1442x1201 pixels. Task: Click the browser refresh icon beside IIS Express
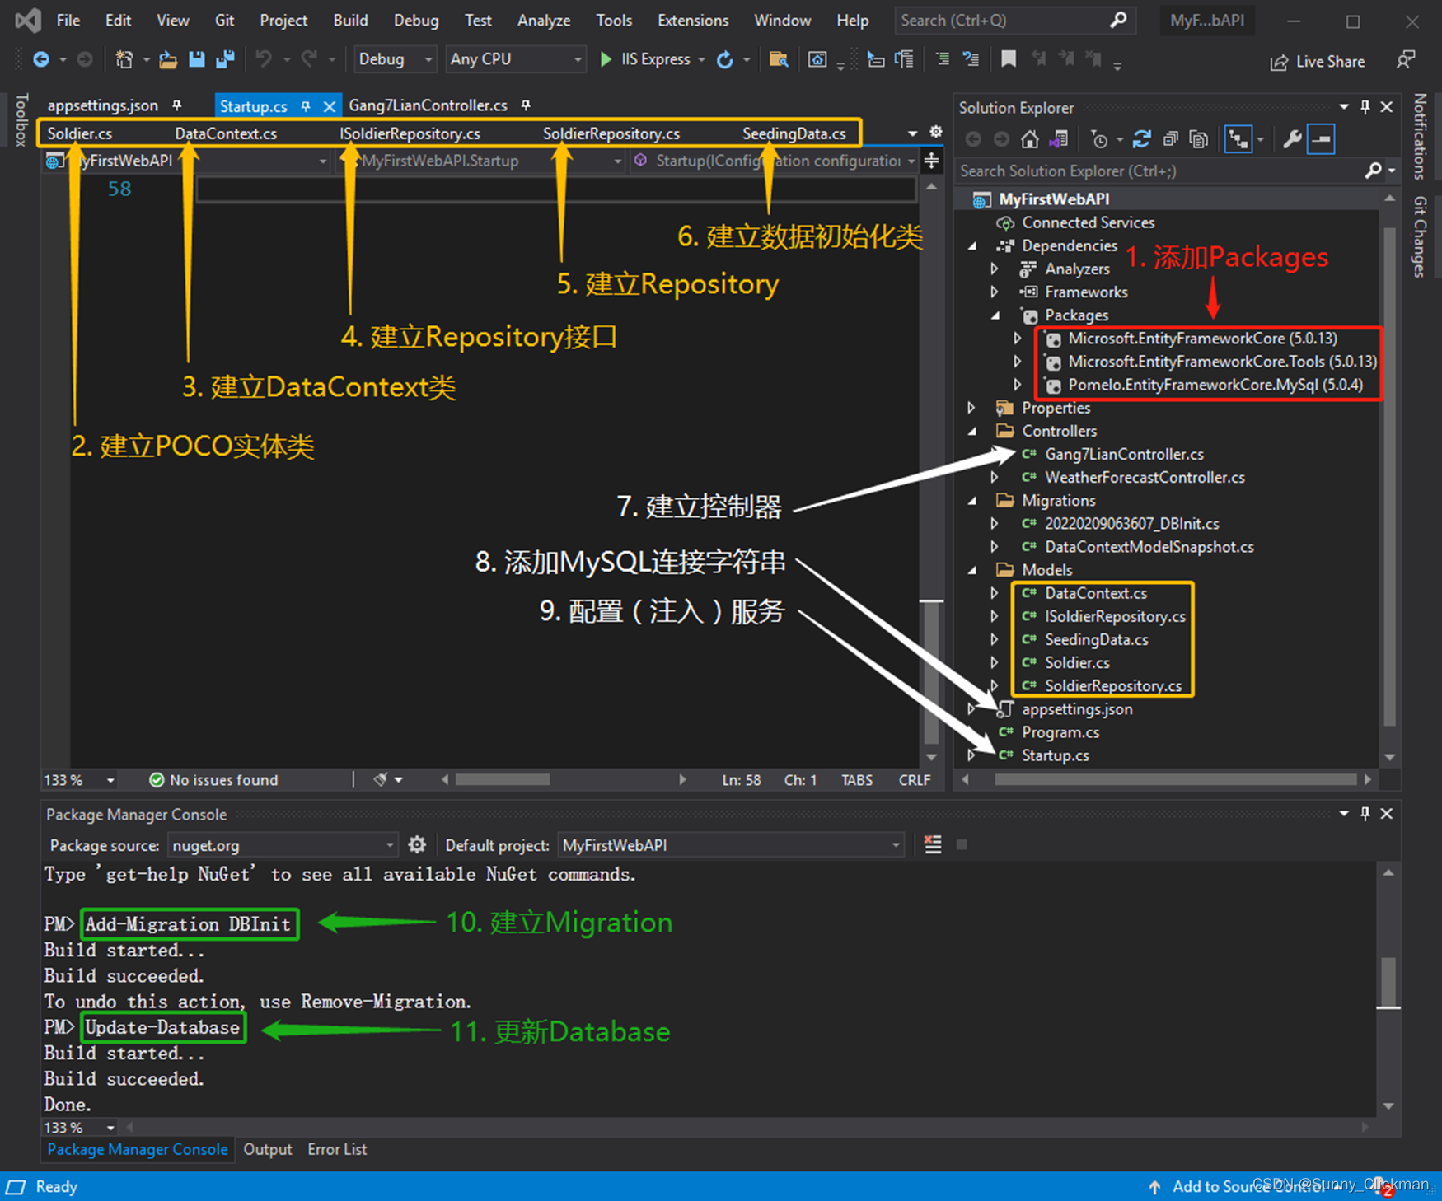[x=725, y=59]
